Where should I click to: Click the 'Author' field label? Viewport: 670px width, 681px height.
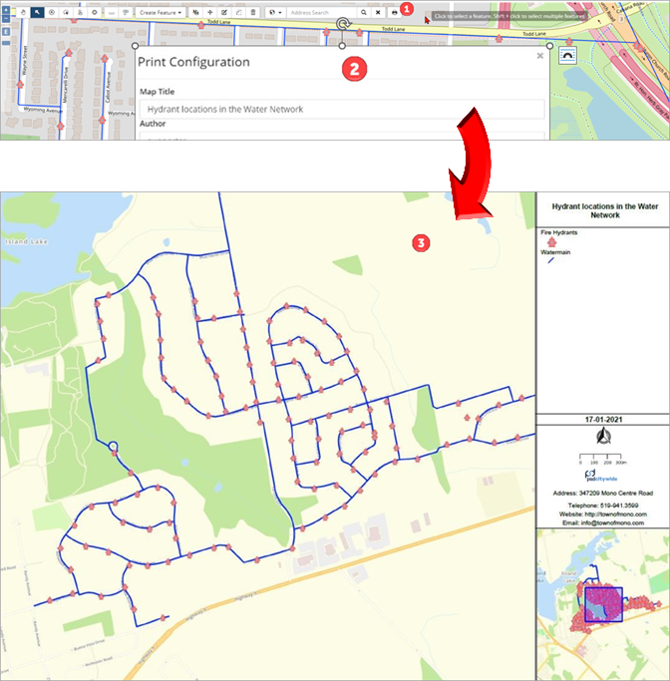pos(153,124)
